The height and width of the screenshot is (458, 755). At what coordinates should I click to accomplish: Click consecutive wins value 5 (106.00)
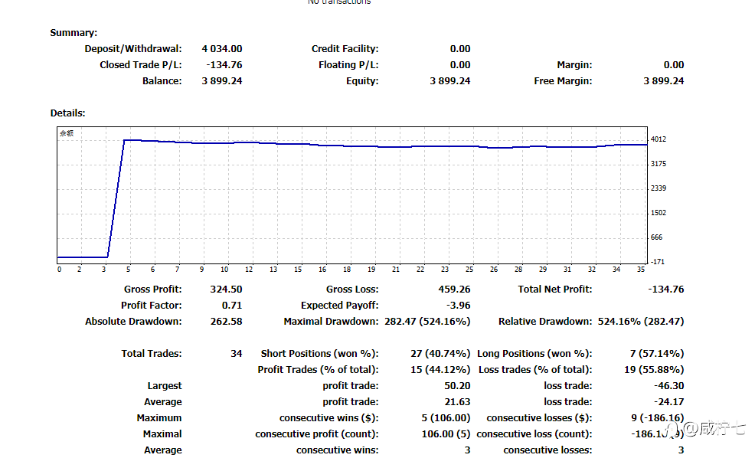(446, 418)
